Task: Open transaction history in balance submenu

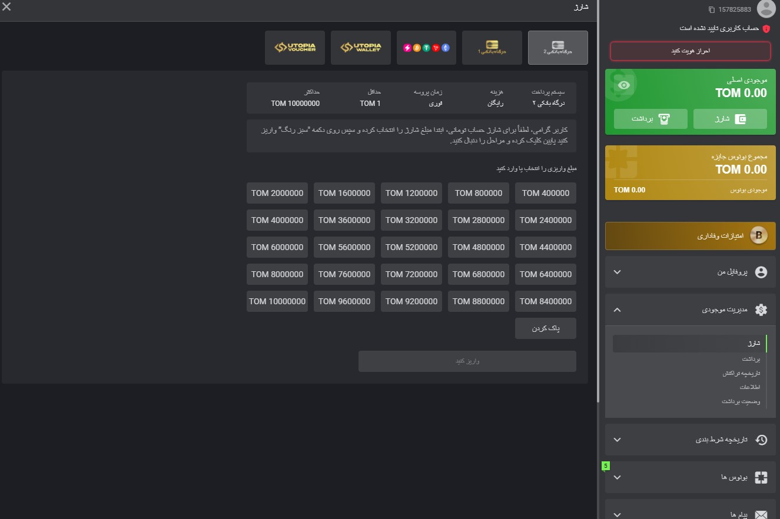Action: (x=741, y=373)
